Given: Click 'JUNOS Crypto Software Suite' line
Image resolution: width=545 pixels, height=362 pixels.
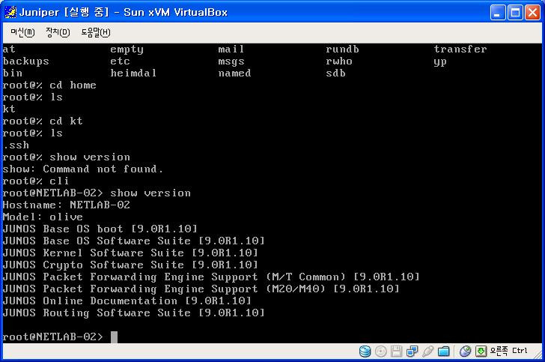Looking at the screenshot, I should (130, 265).
